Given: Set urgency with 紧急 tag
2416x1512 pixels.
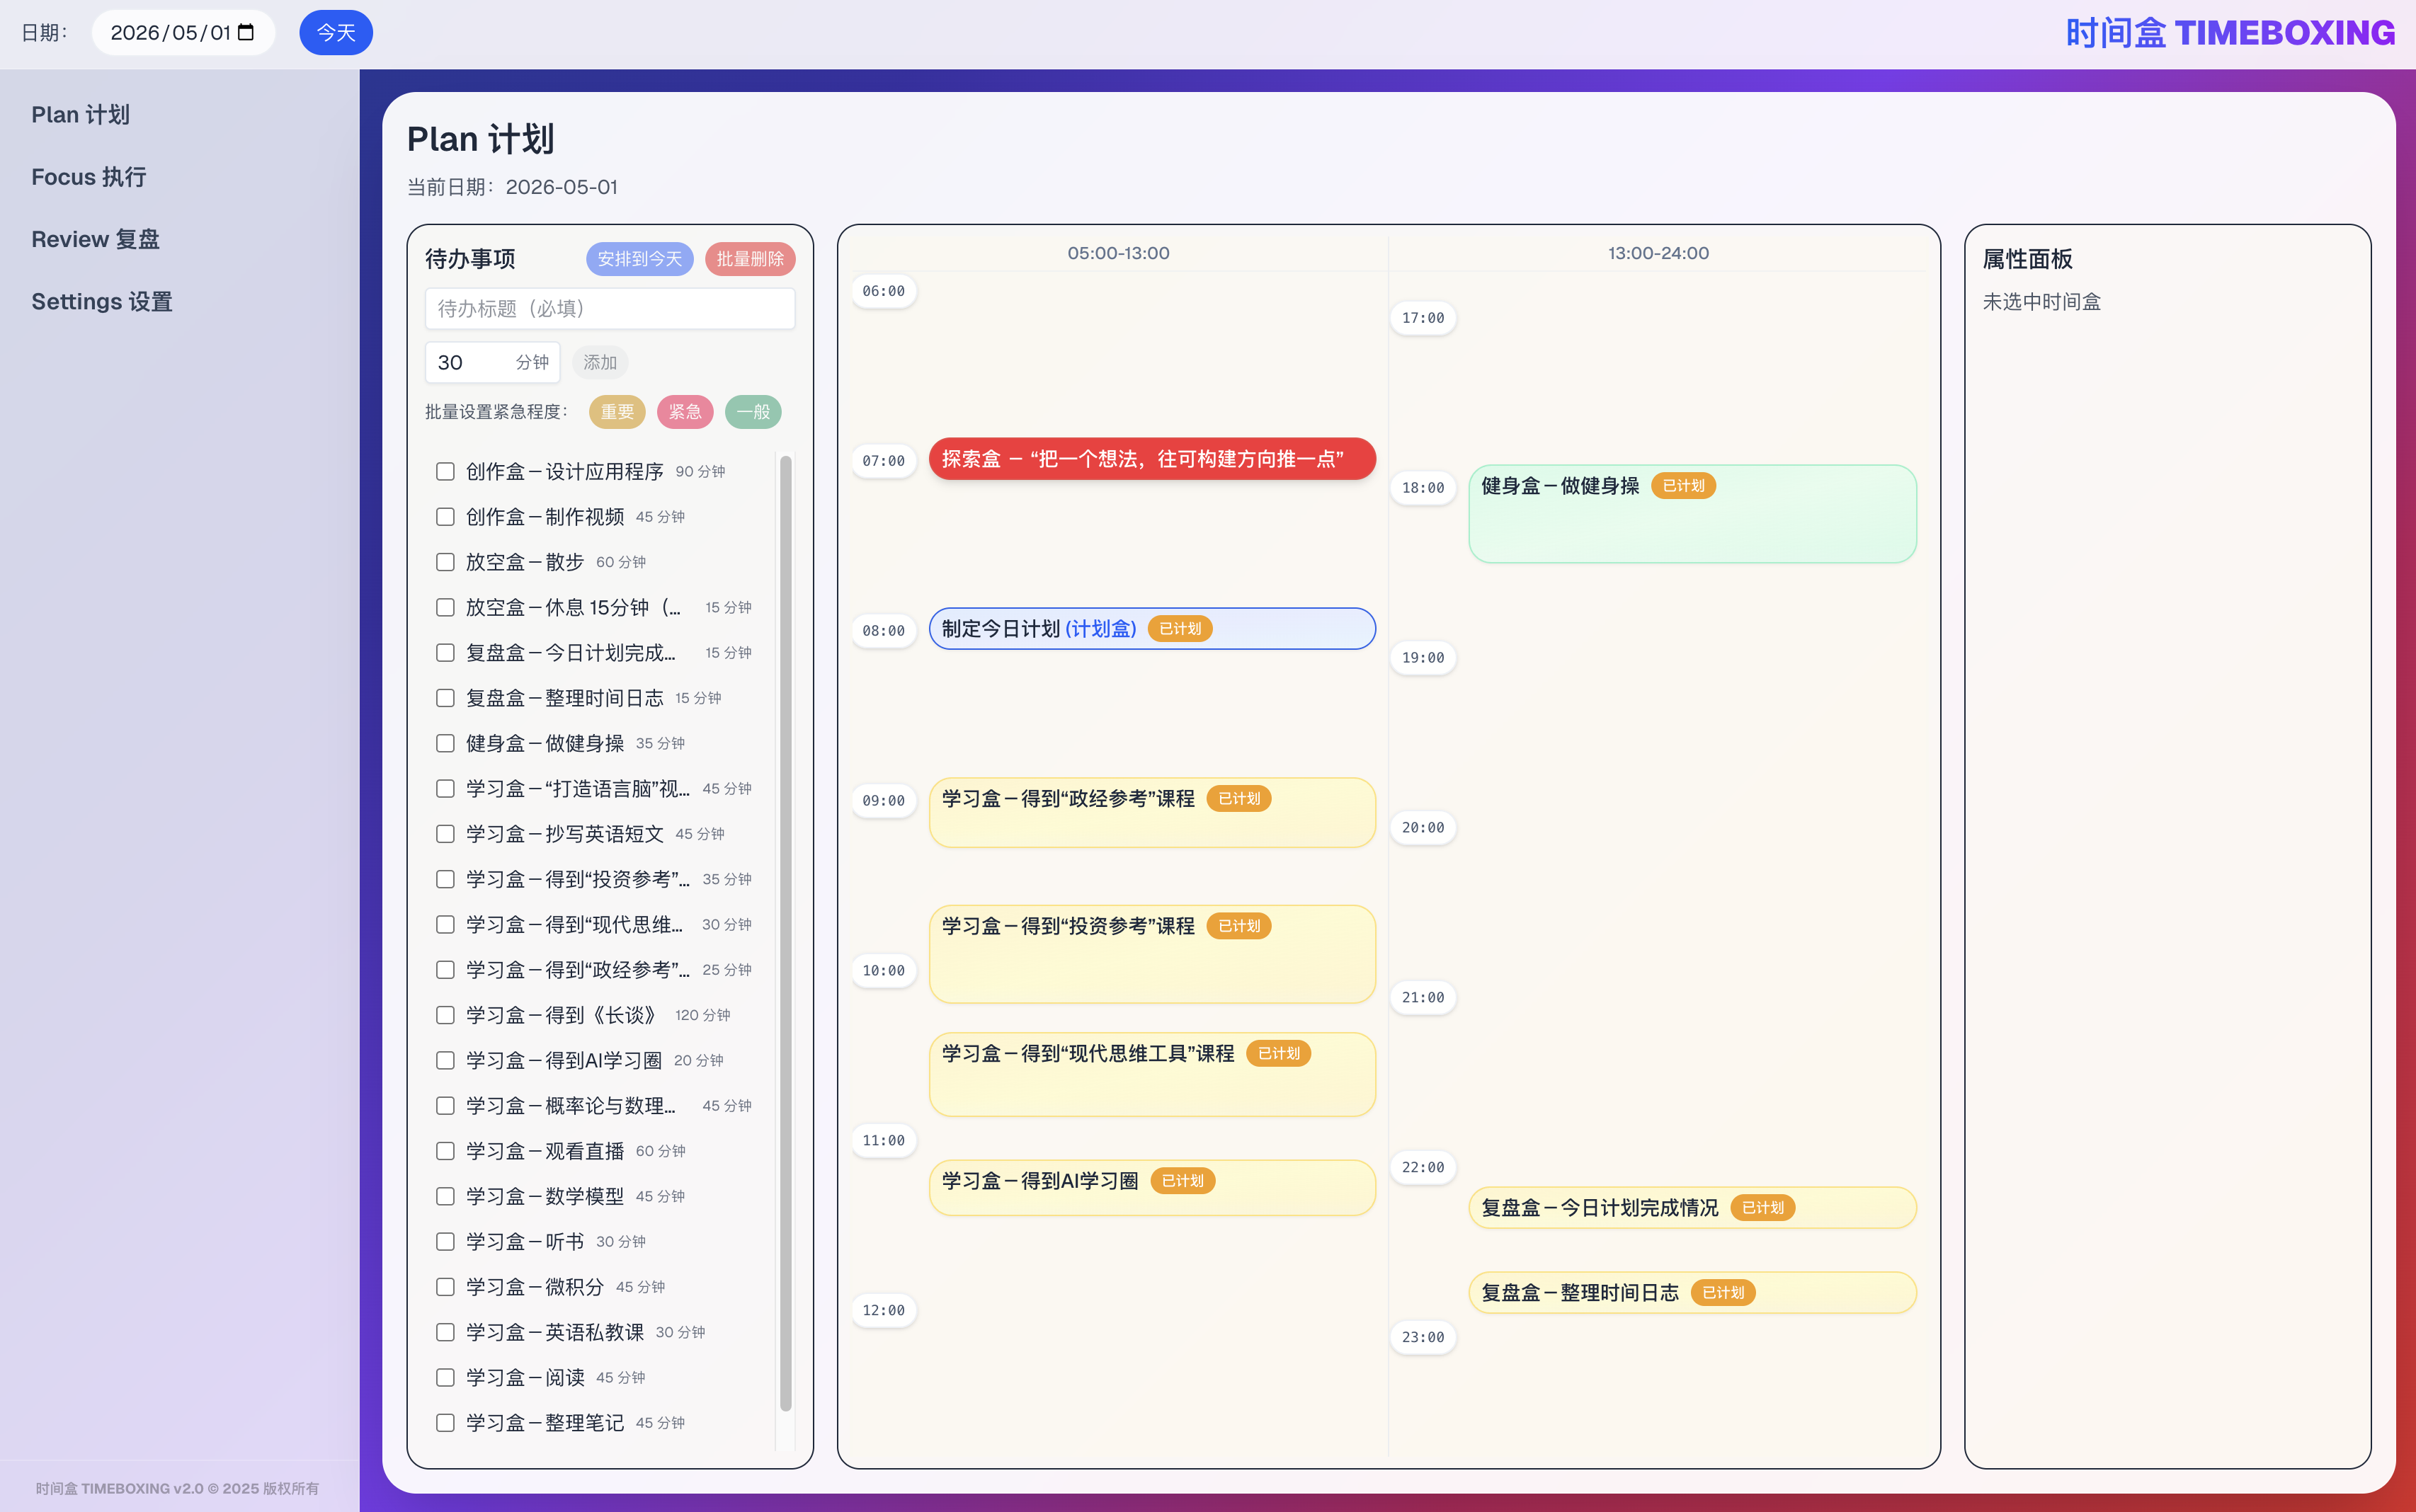Looking at the screenshot, I should click(685, 412).
